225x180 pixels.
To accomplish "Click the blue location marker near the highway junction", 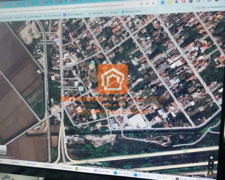I will tap(66, 137).
